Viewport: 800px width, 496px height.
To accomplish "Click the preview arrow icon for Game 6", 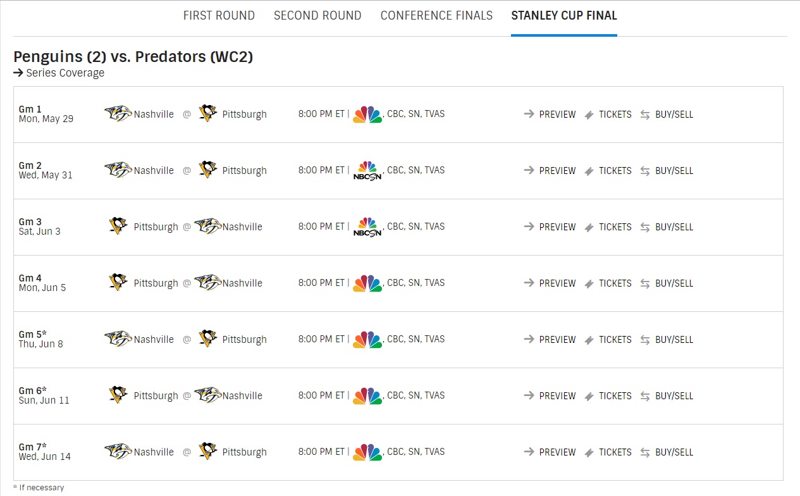I will 529,396.
